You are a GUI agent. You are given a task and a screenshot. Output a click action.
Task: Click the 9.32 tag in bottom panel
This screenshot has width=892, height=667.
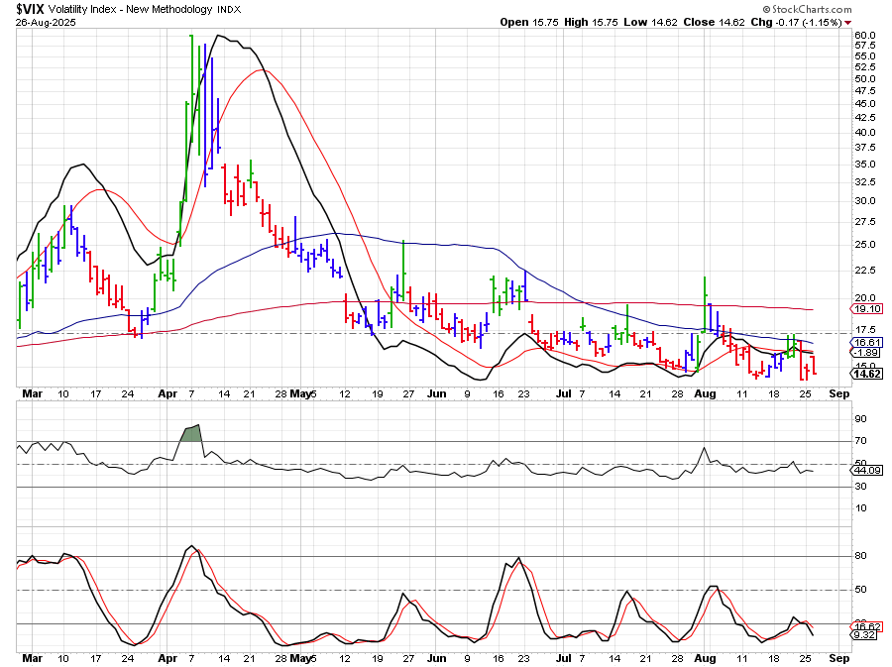(867, 636)
